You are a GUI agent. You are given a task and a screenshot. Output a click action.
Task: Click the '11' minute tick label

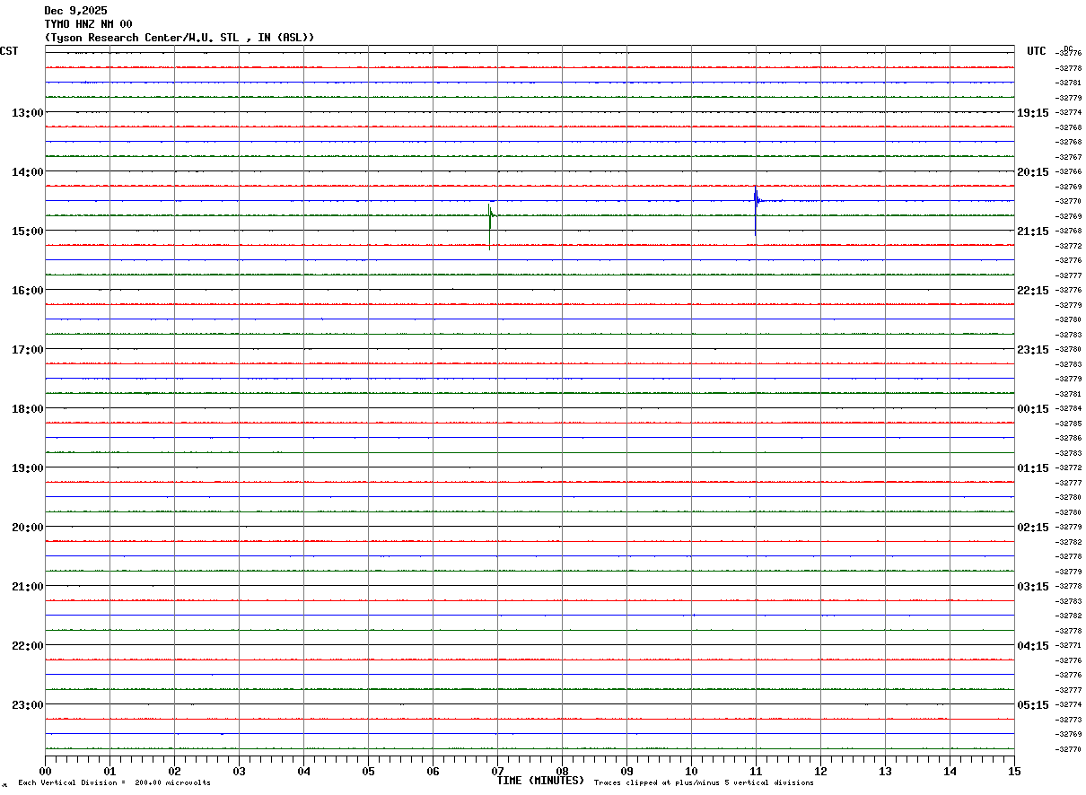(x=756, y=771)
